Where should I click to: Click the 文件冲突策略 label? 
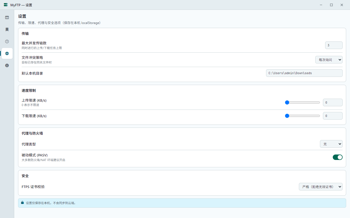click(32, 57)
